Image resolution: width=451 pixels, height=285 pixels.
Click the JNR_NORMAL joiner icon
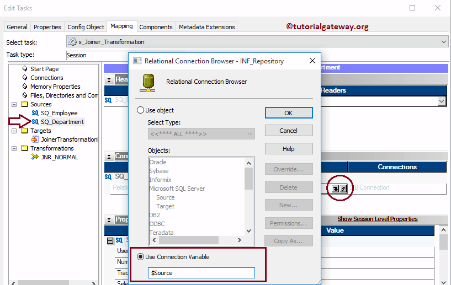[35, 157]
